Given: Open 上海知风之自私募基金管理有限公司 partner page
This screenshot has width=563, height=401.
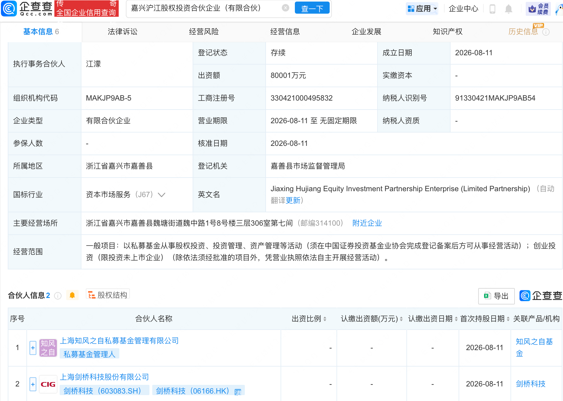Looking at the screenshot, I should pos(119,341).
